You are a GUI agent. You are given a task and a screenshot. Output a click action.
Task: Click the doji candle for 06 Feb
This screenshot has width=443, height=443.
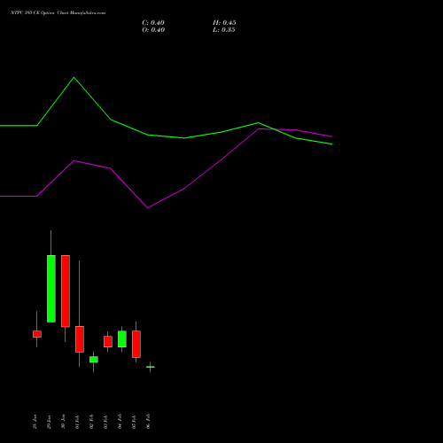(151, 367)
